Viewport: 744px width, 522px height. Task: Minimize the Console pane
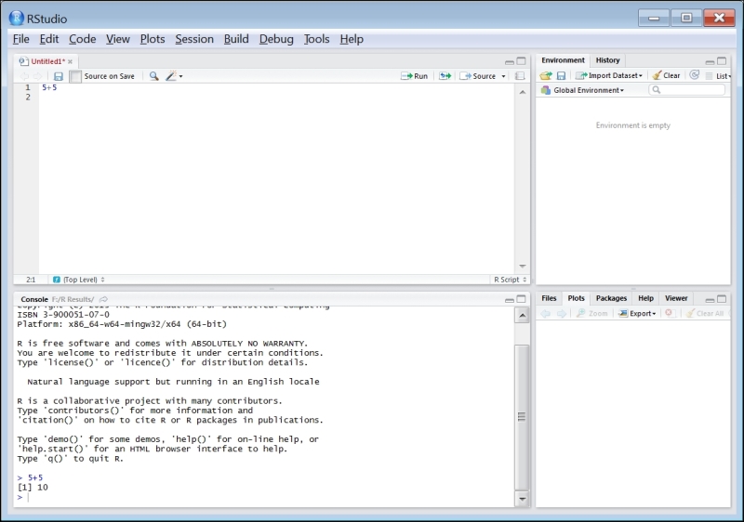(x=509, y=299)
